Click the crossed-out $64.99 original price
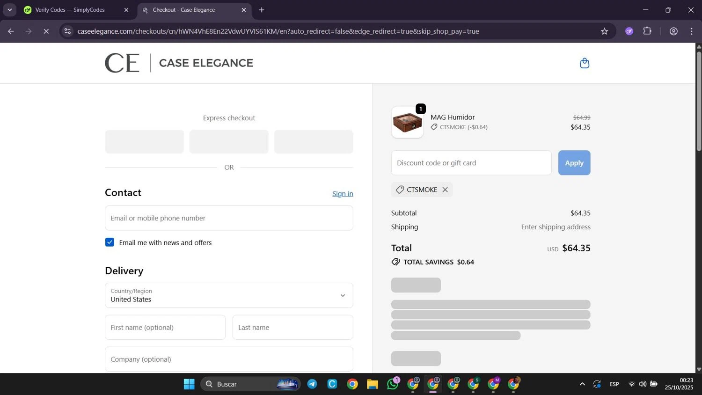The height and width of the screenshot is (395, 702). point(582,118)
